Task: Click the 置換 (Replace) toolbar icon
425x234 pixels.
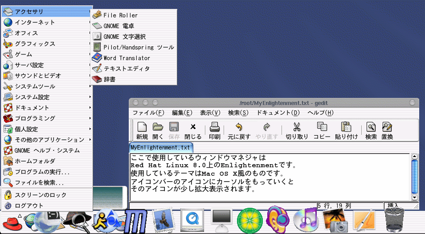Action: pyautogui.click(x=387, y=127)
